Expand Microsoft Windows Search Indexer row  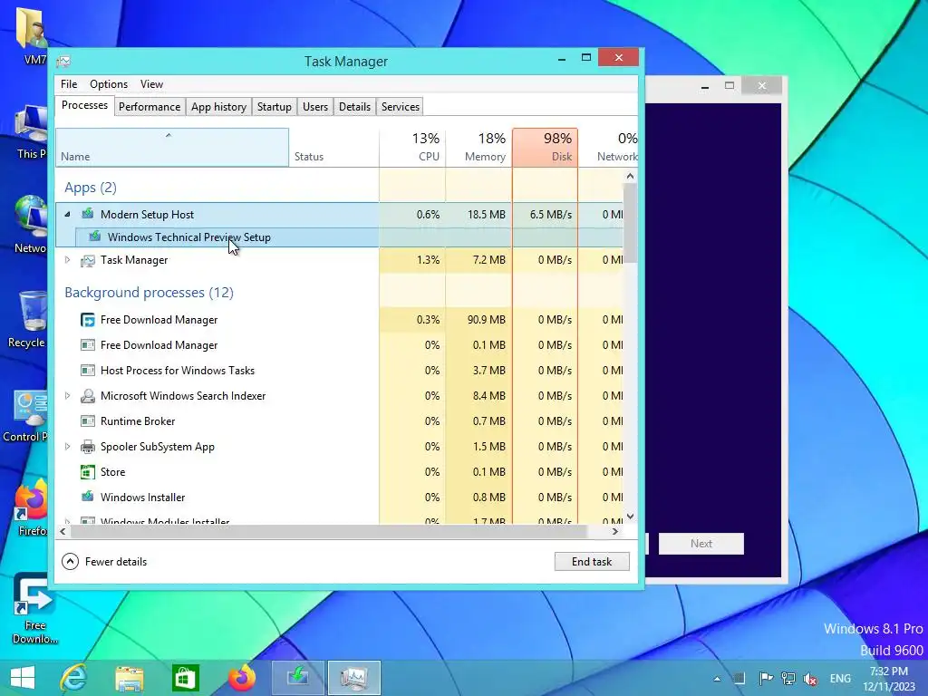point(67,396)
